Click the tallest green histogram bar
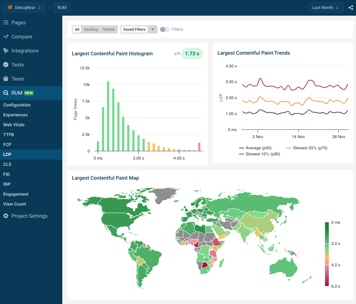This screenshot has width=356, height=304. pyautogui.click(x=108, y=116)
